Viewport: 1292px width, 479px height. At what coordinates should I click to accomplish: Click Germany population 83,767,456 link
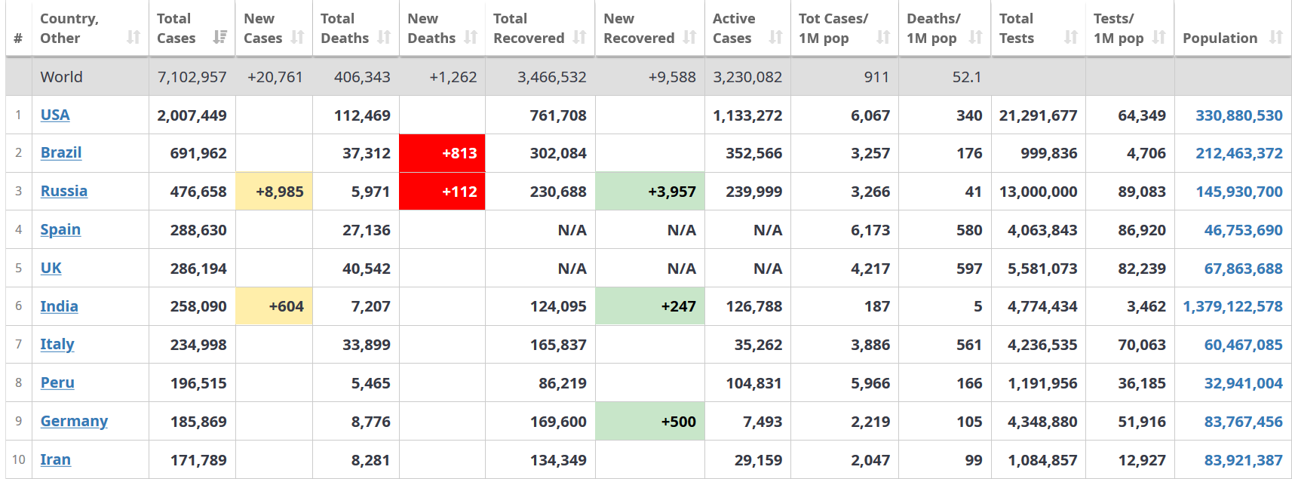click(x=1244, y=422)
